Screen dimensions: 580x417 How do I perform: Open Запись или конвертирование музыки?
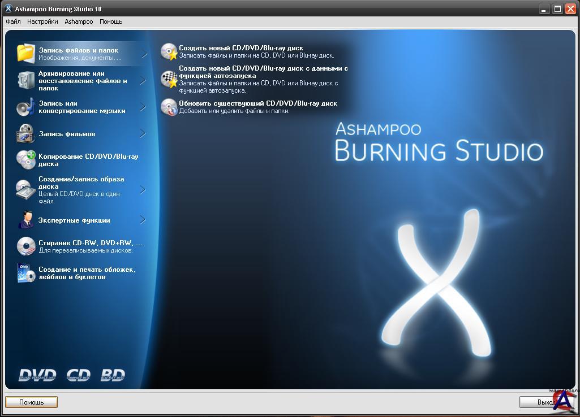[82, 107]
